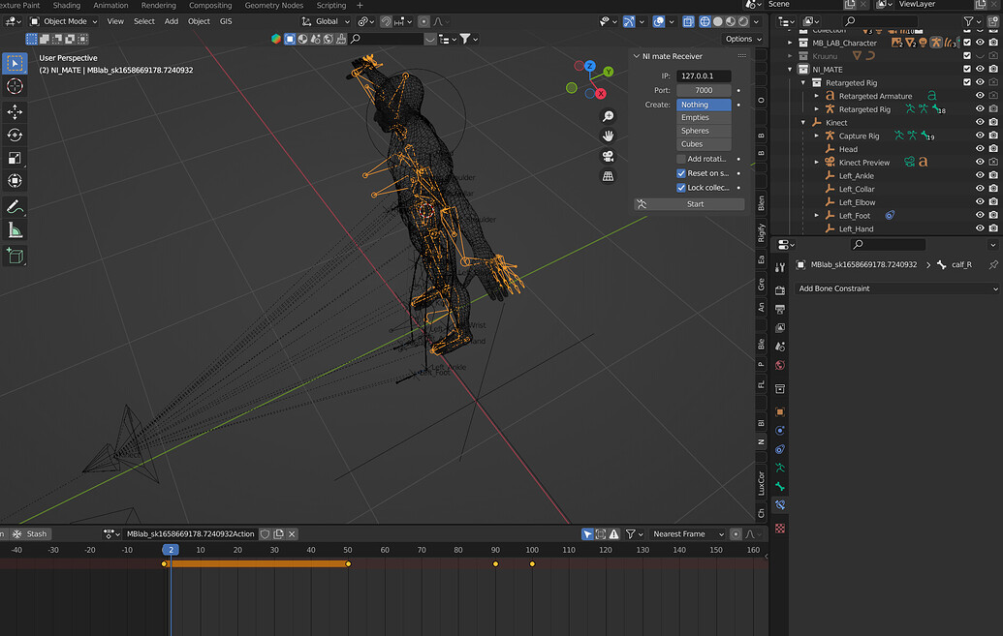Collapse the NI mate Receiver panel

[637, 56]
